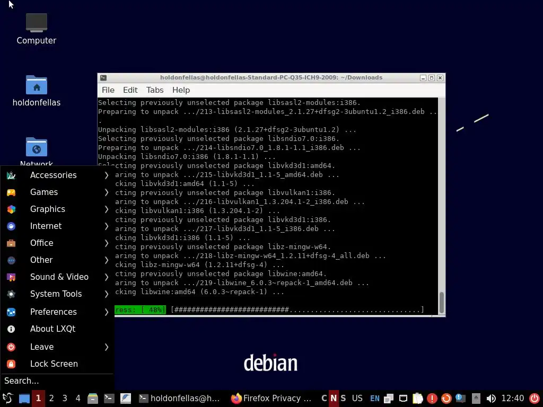Open the clipboard manager tray icon
The image size is (543, 407).
pos(418,399)
